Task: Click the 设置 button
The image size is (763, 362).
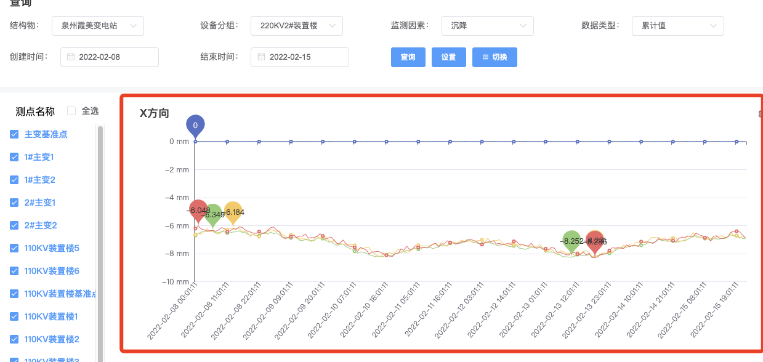Action: (448, 57)
